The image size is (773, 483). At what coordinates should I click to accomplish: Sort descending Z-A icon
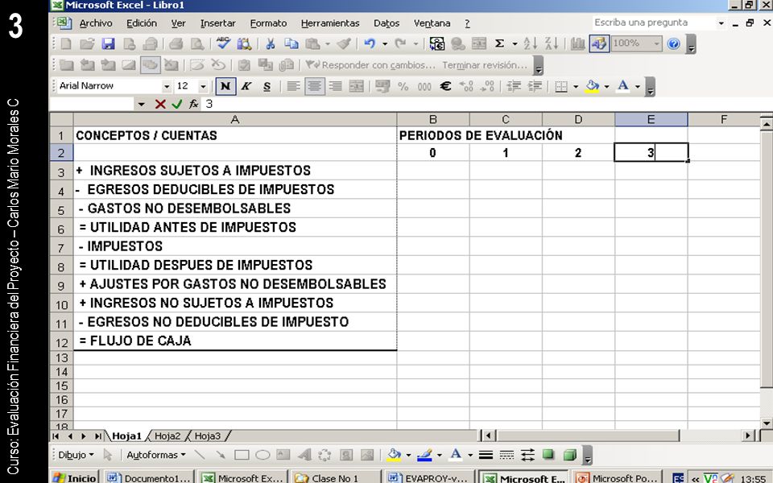pyautogui.click(x=551, y=43)
